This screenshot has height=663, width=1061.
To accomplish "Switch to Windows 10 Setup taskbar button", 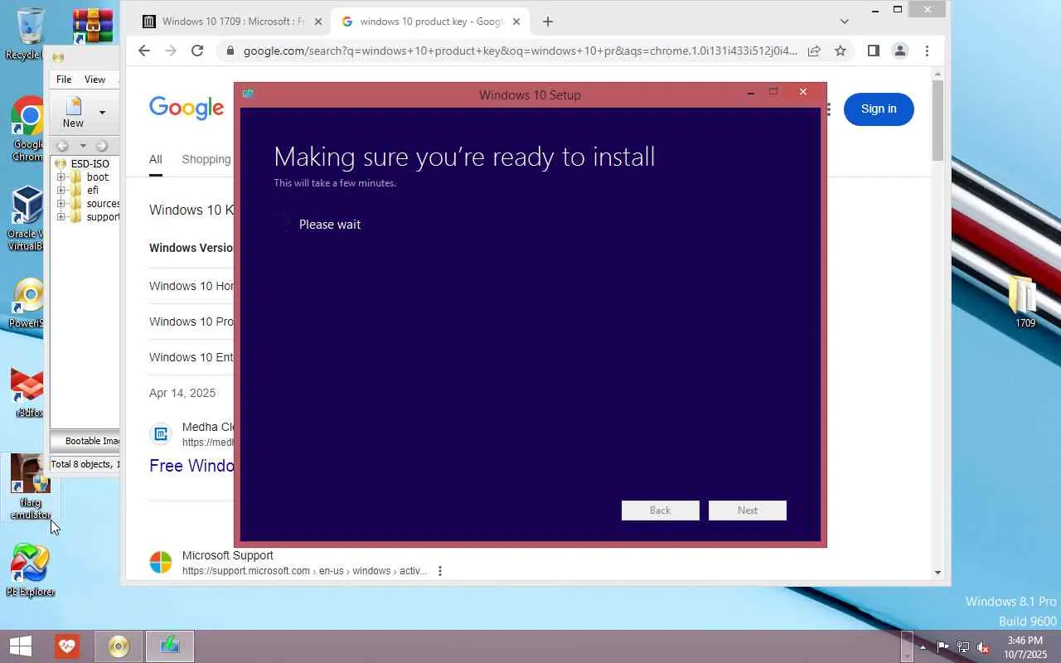I will (170, 646).
